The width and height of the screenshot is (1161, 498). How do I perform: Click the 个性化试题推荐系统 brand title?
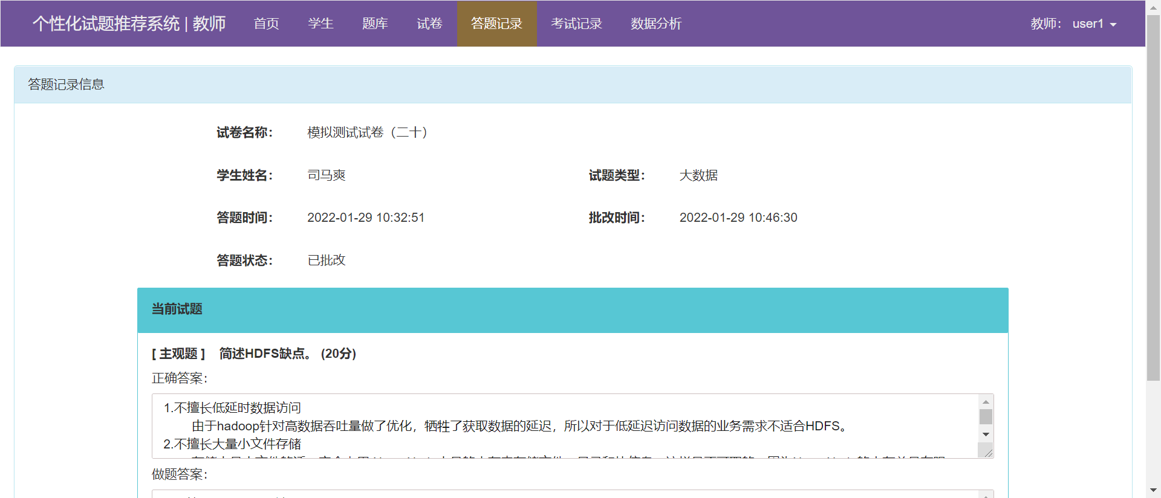[x=129, y=24]
